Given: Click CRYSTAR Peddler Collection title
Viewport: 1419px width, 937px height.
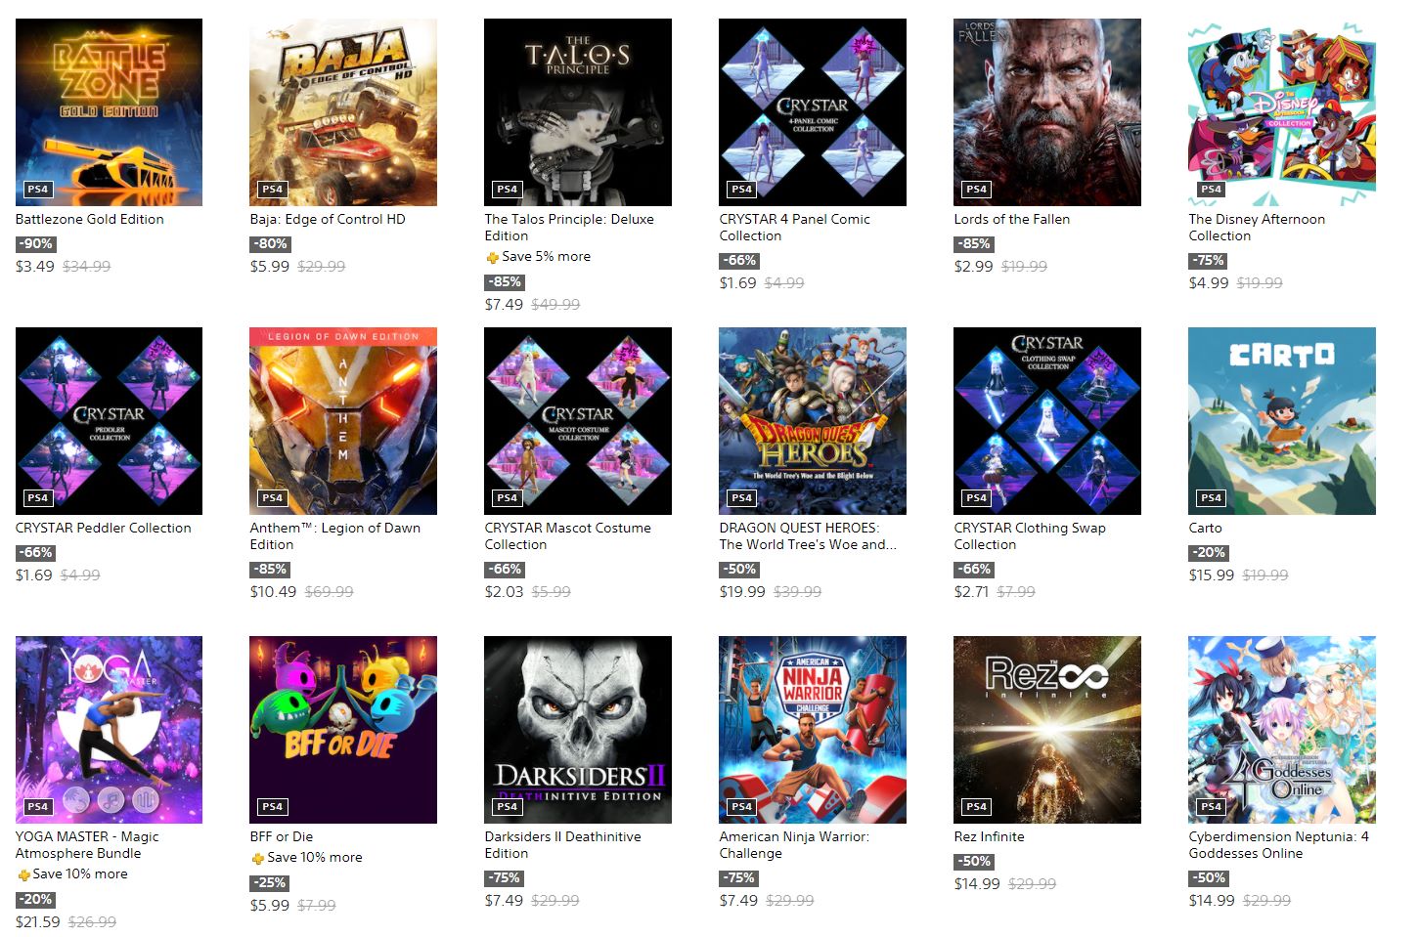Looking at the screenshot, I should click(104, 528).
